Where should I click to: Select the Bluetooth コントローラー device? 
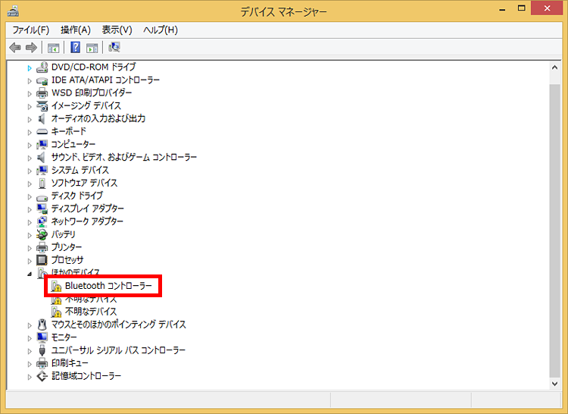[x=108, y=286]
